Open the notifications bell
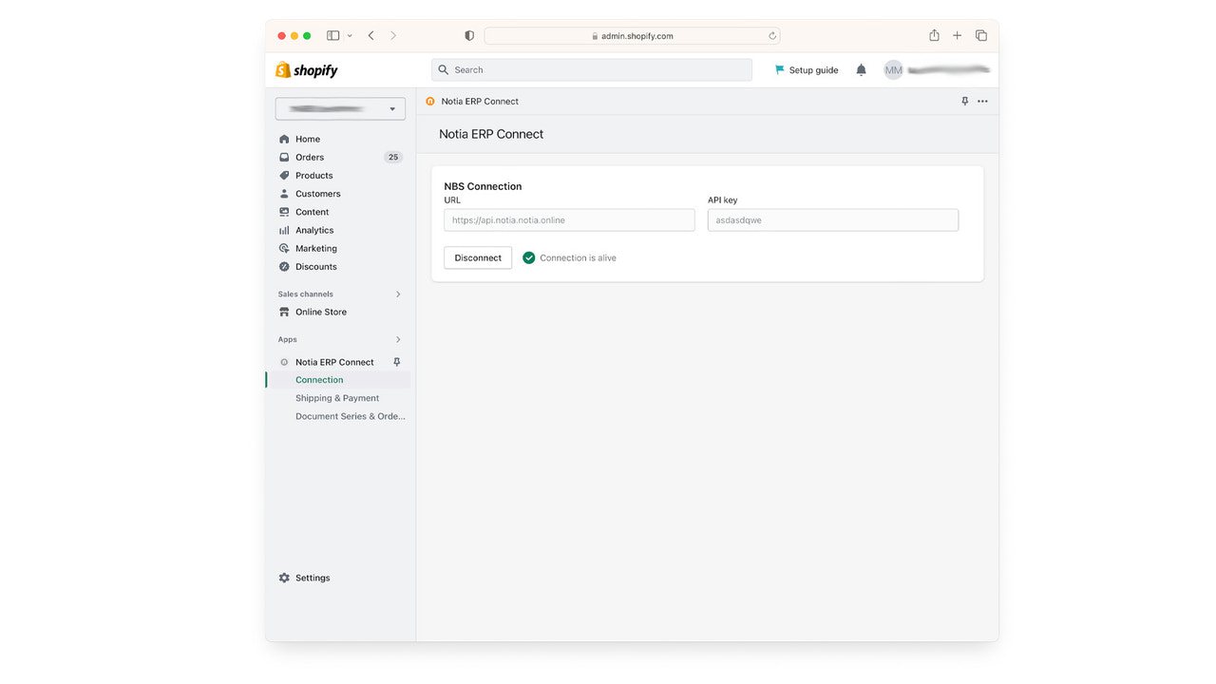The image size is (1216, 684). (861, 69)
